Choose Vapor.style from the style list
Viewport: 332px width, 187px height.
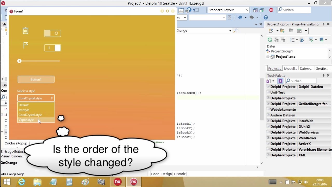pos(36,120)
